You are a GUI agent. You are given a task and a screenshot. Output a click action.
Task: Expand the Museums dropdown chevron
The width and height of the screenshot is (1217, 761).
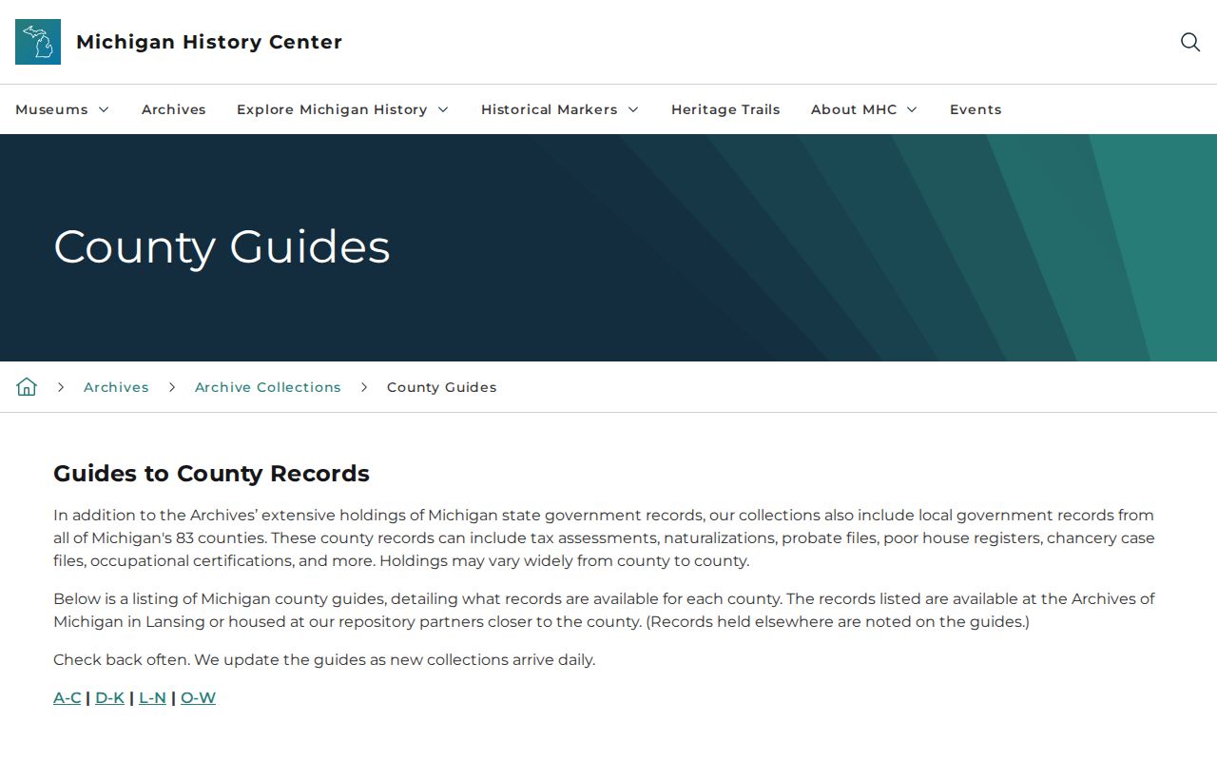(104, 109)
